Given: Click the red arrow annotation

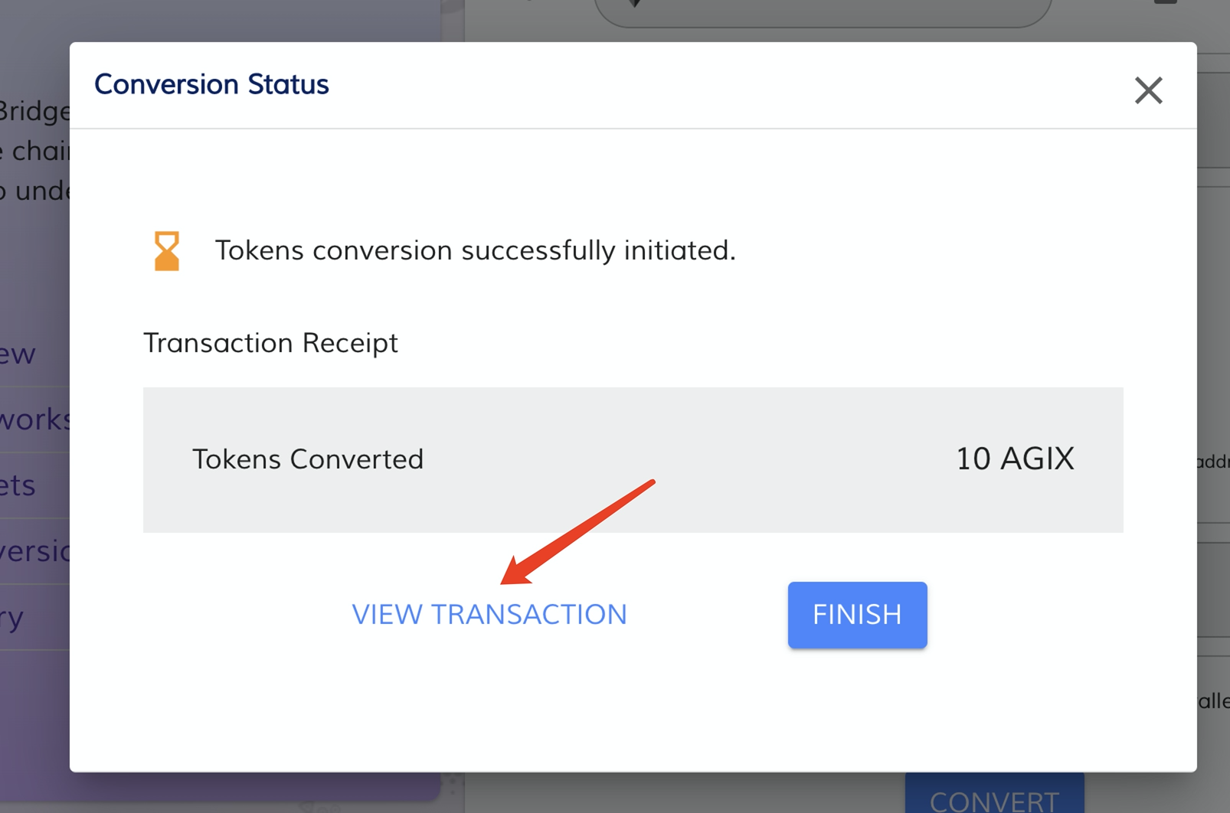Looking at the screenshot, I should coord(578,531).
